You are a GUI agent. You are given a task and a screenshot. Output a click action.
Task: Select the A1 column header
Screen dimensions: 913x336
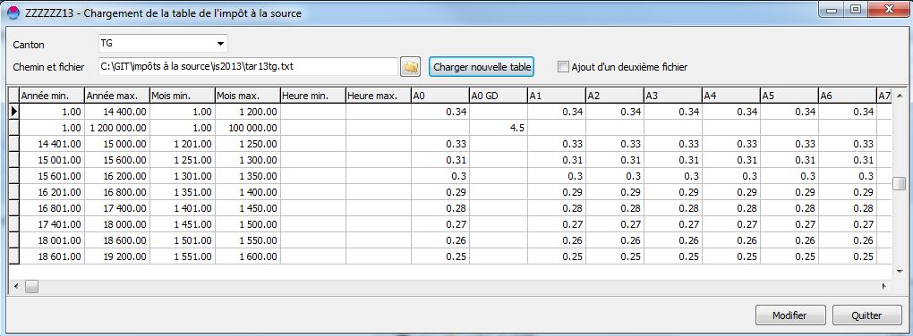coord(556,96)
